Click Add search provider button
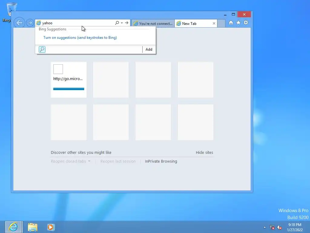The height and width of the screenshot is (233, 310). click(x=149, y=49)
